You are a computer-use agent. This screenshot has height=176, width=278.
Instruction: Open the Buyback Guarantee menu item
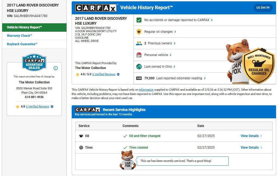click(x=22, y=44)
